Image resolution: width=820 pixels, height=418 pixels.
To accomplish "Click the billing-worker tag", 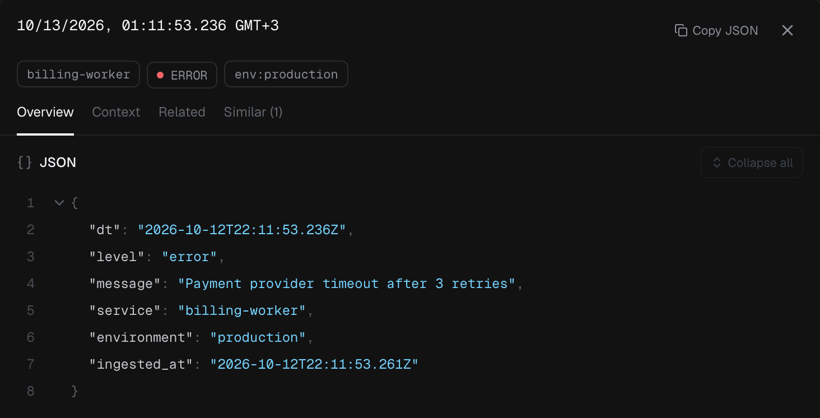I will 78,75.
